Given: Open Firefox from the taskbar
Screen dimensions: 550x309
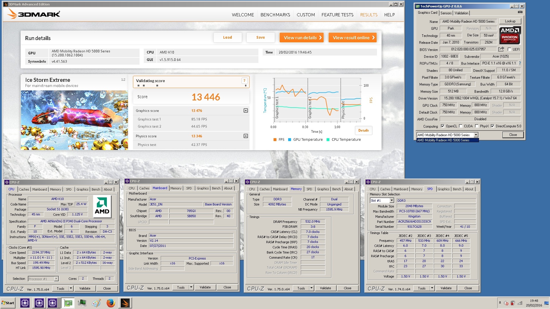Looking at the screenshot, I should pos(111,303).
